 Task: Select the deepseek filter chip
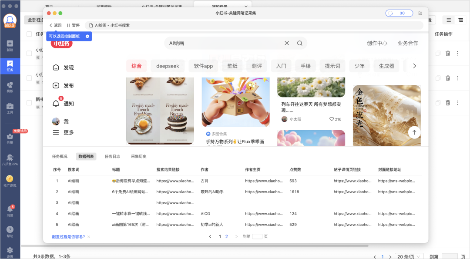coord(168,66)
